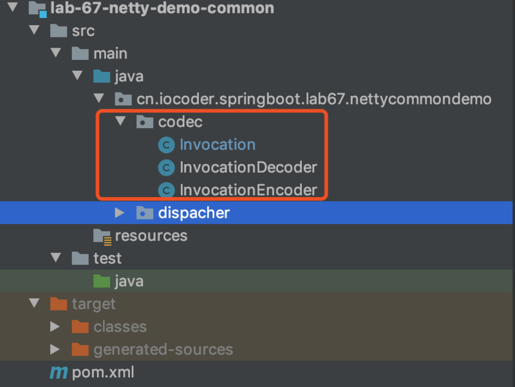Collapse the codec package
The height and width of the screenshot is (387, 515).
120,122
